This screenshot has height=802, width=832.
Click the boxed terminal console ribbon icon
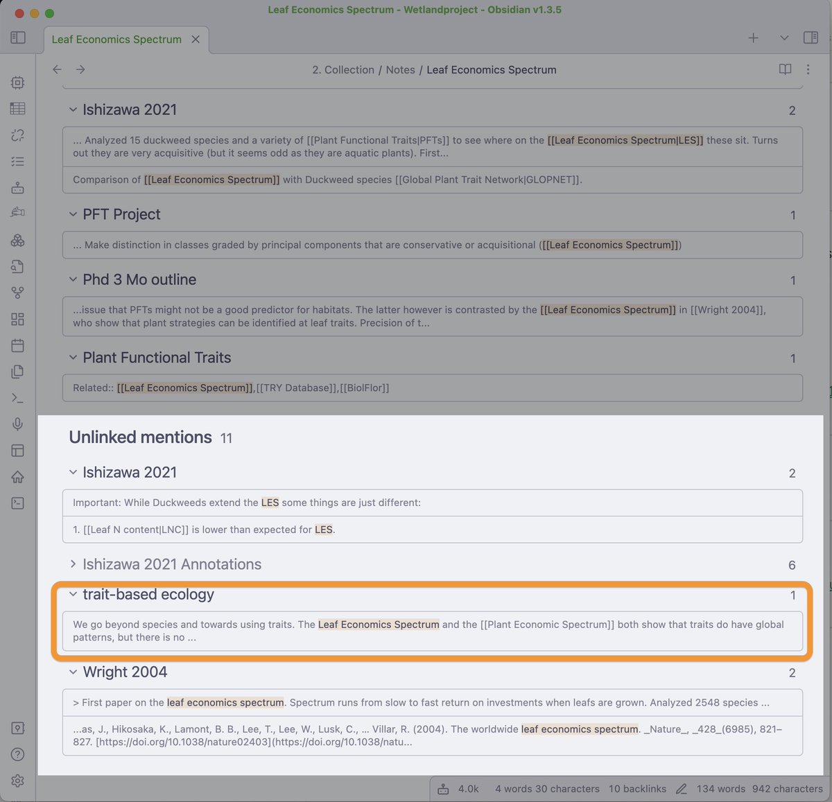click(18, 503)
